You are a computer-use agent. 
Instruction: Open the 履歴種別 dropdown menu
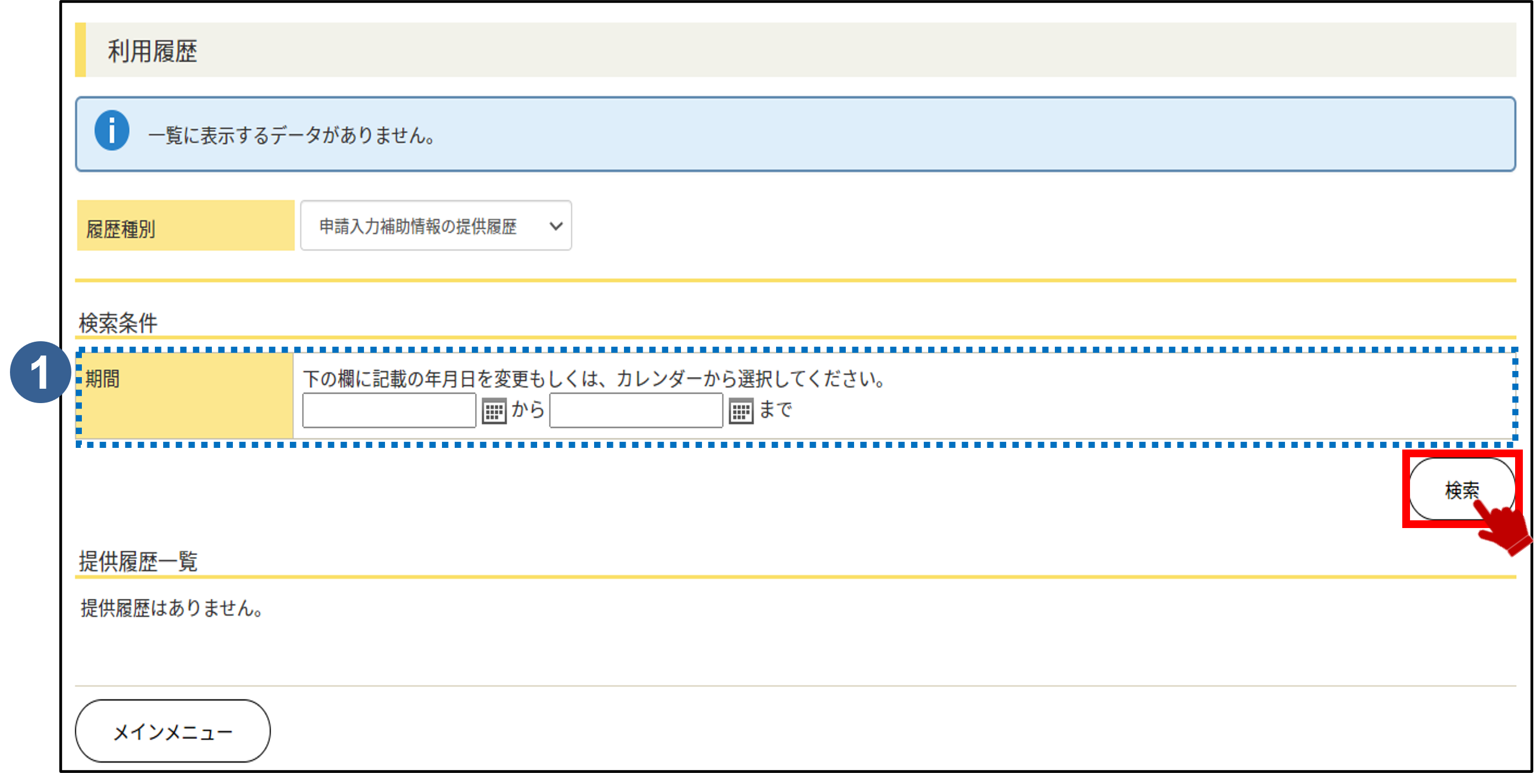[436, 226]
